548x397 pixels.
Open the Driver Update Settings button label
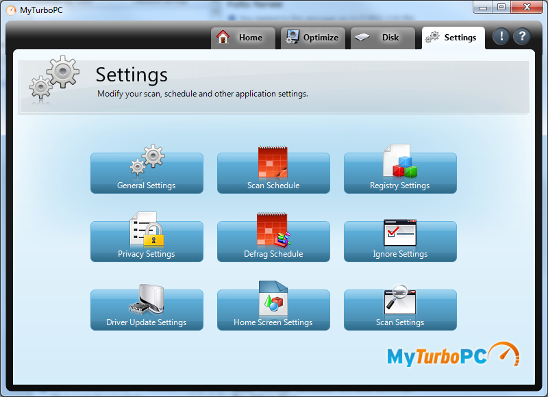tap(147, 322)
